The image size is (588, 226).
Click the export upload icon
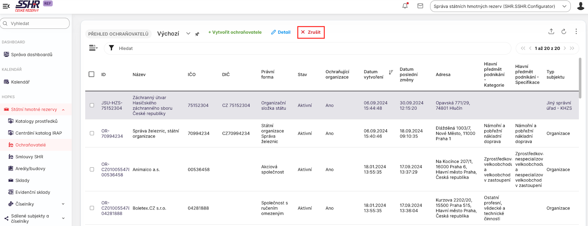click(551, 32)
